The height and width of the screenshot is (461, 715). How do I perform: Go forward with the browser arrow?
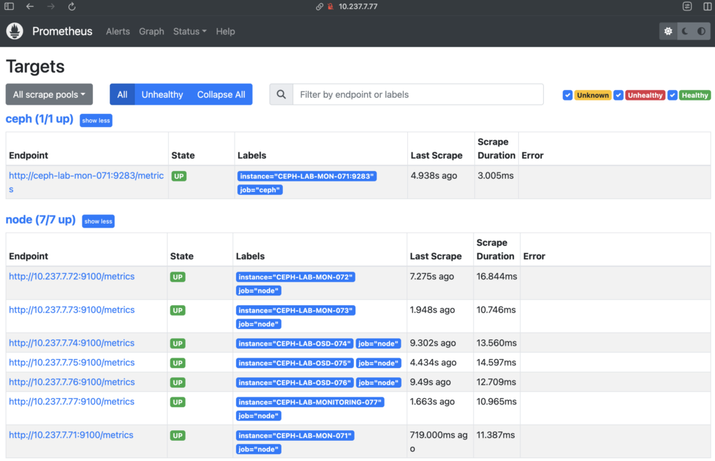[50, 6]
